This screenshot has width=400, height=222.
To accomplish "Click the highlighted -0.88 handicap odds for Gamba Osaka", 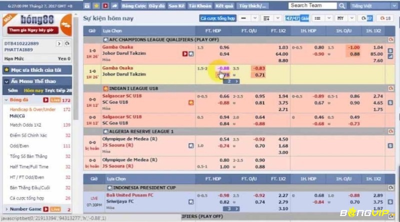I will point(223,68).
